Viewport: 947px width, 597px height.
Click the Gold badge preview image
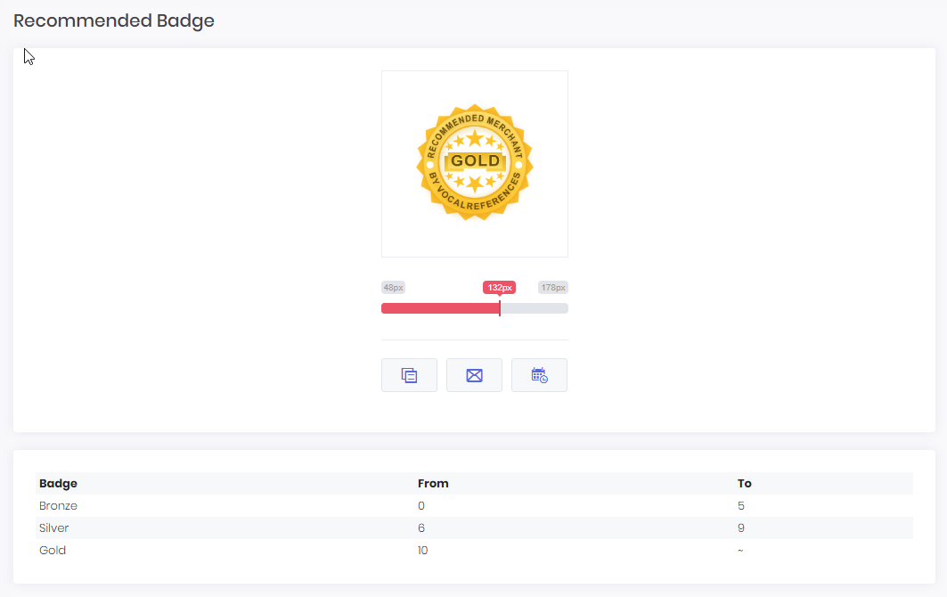pos(475,162)
